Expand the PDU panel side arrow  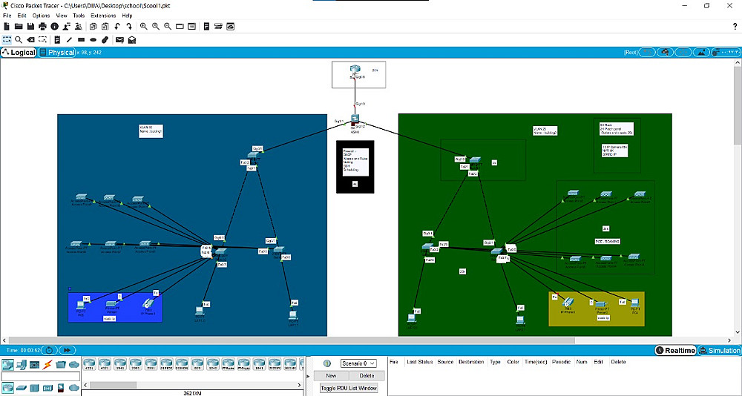309,377
